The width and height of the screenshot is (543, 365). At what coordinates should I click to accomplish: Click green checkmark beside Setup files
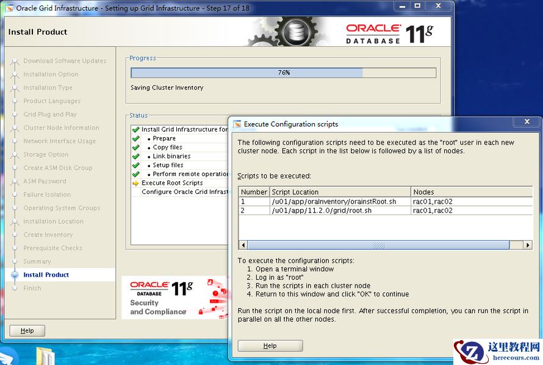click(x=135, y=165)
